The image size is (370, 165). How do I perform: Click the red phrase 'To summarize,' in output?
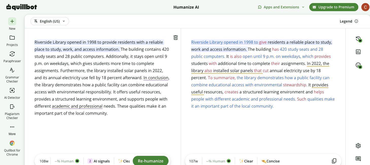[x=222, y=78]
